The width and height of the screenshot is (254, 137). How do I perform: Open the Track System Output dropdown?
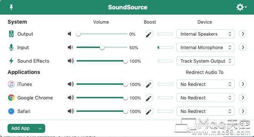point(205,61)
